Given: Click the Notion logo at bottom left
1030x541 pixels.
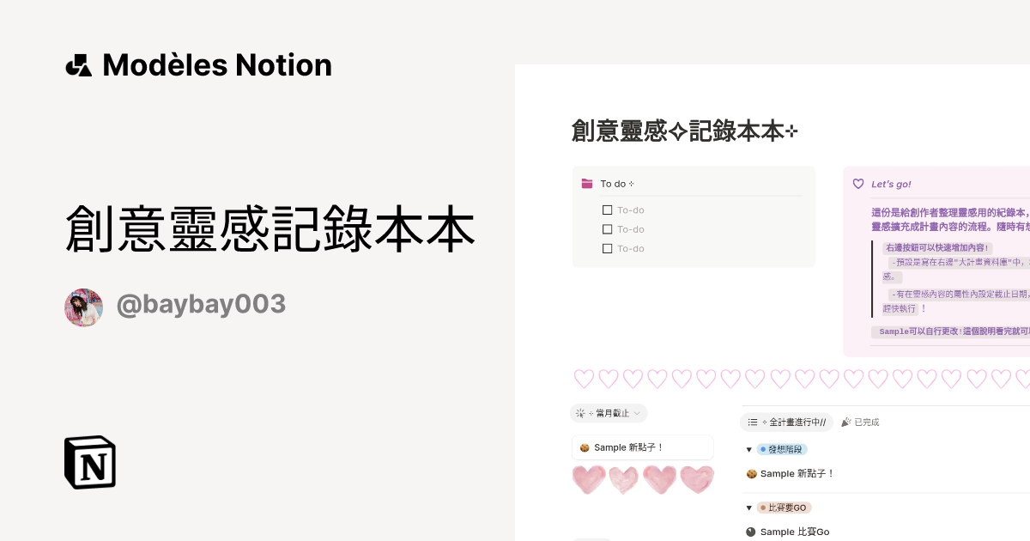Looking at the screenshot, I should [x=89, y=462].
